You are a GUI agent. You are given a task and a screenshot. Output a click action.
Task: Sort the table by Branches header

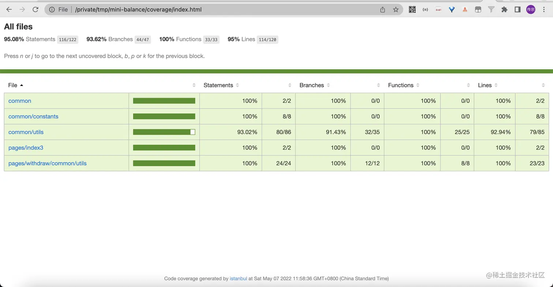tap(315, 85)
